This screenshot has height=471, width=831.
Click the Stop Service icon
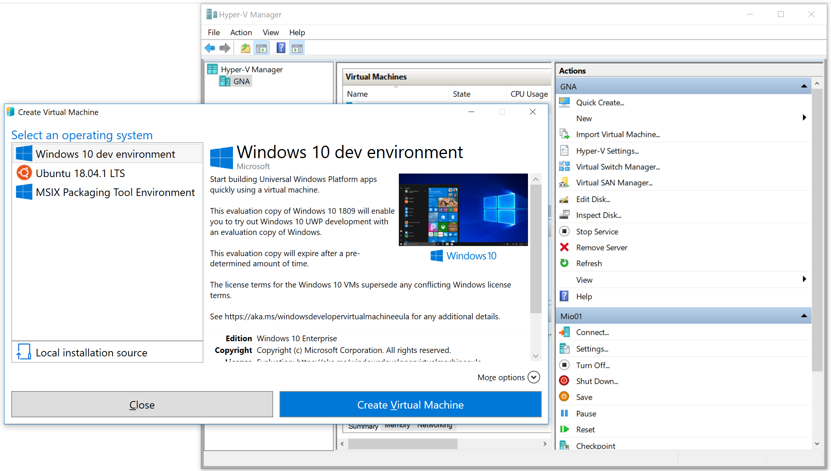564,231
